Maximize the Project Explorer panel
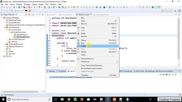Screen dimensions: 182x102 pyautogui.click(x=43, y=15)
